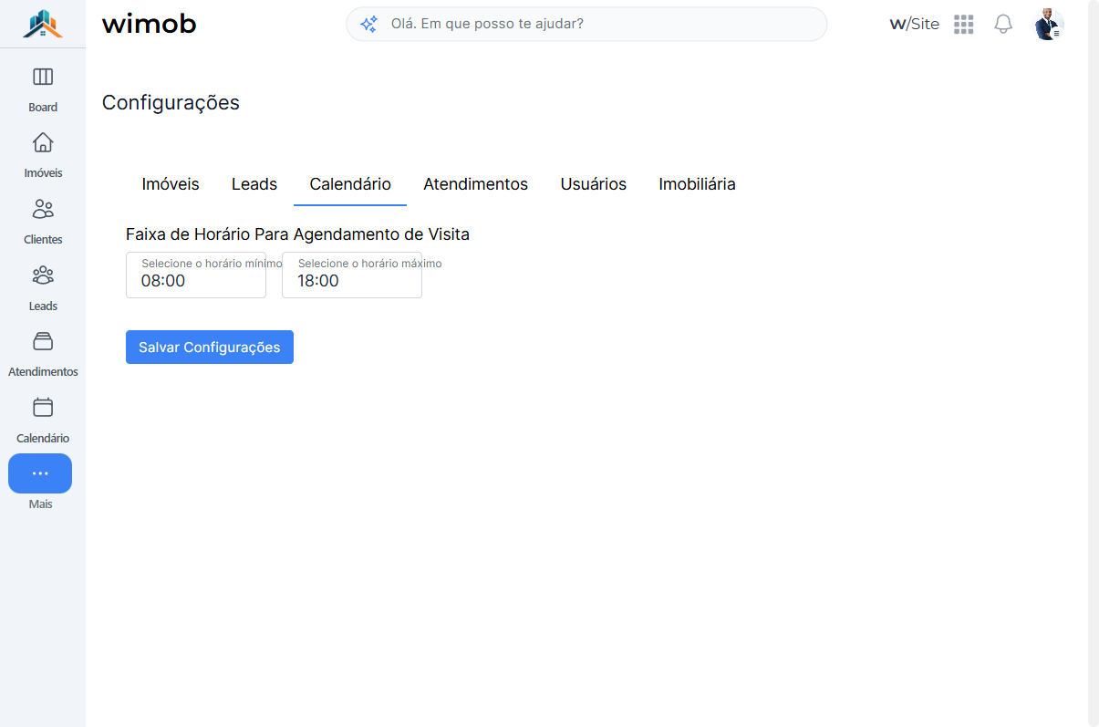Open the Atendimentos inbox icon
The image size is (1099, 727).
point(43,341)
